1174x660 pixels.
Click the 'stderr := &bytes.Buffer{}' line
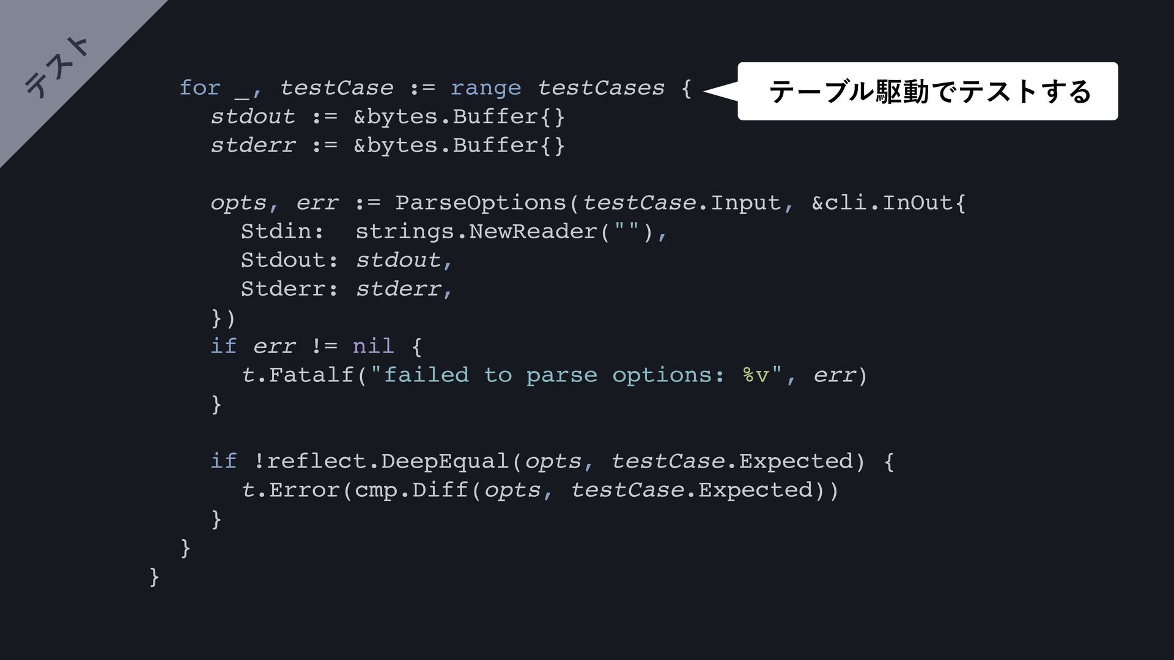388,145
